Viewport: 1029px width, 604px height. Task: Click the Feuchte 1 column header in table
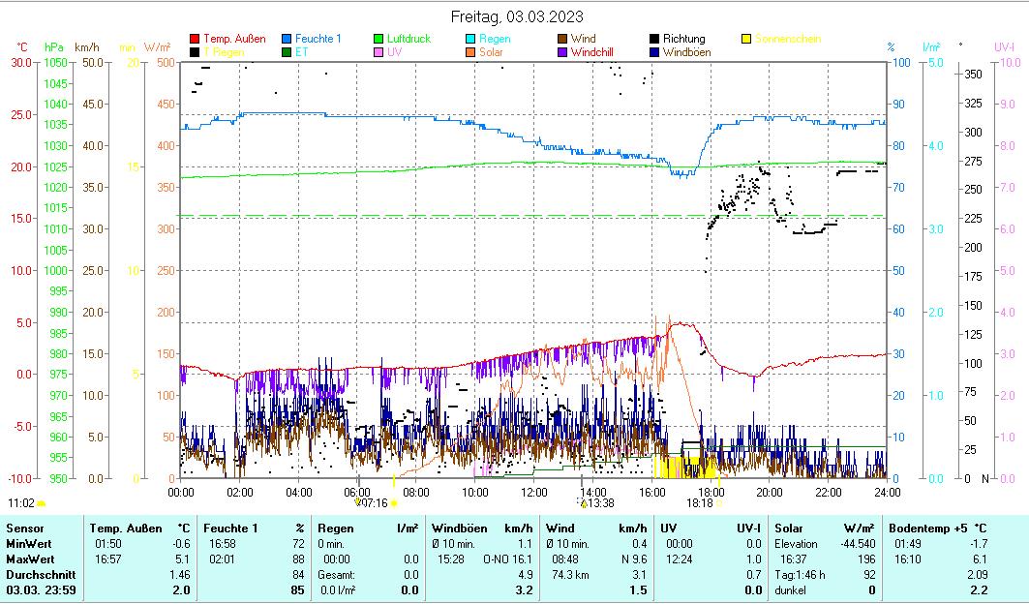point(230,528)
